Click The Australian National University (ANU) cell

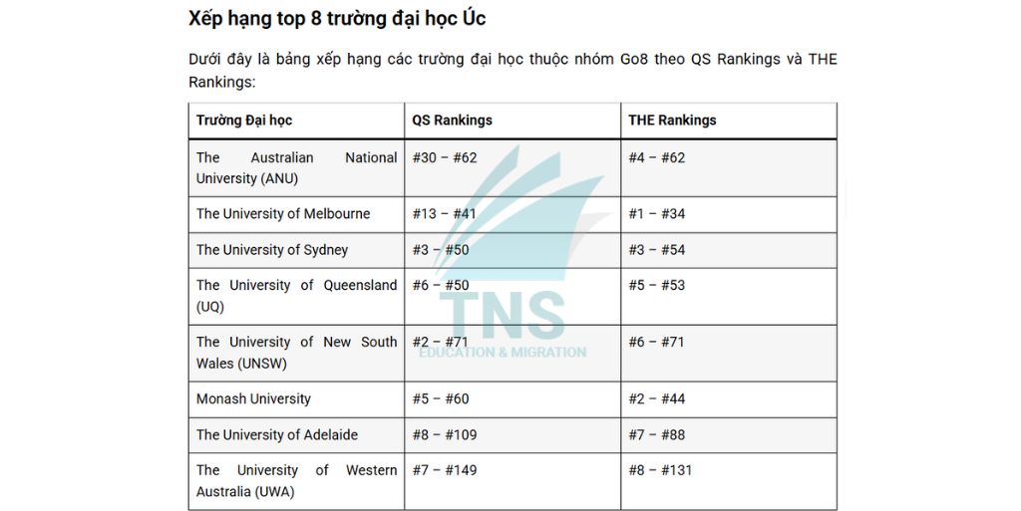[296, 168]
